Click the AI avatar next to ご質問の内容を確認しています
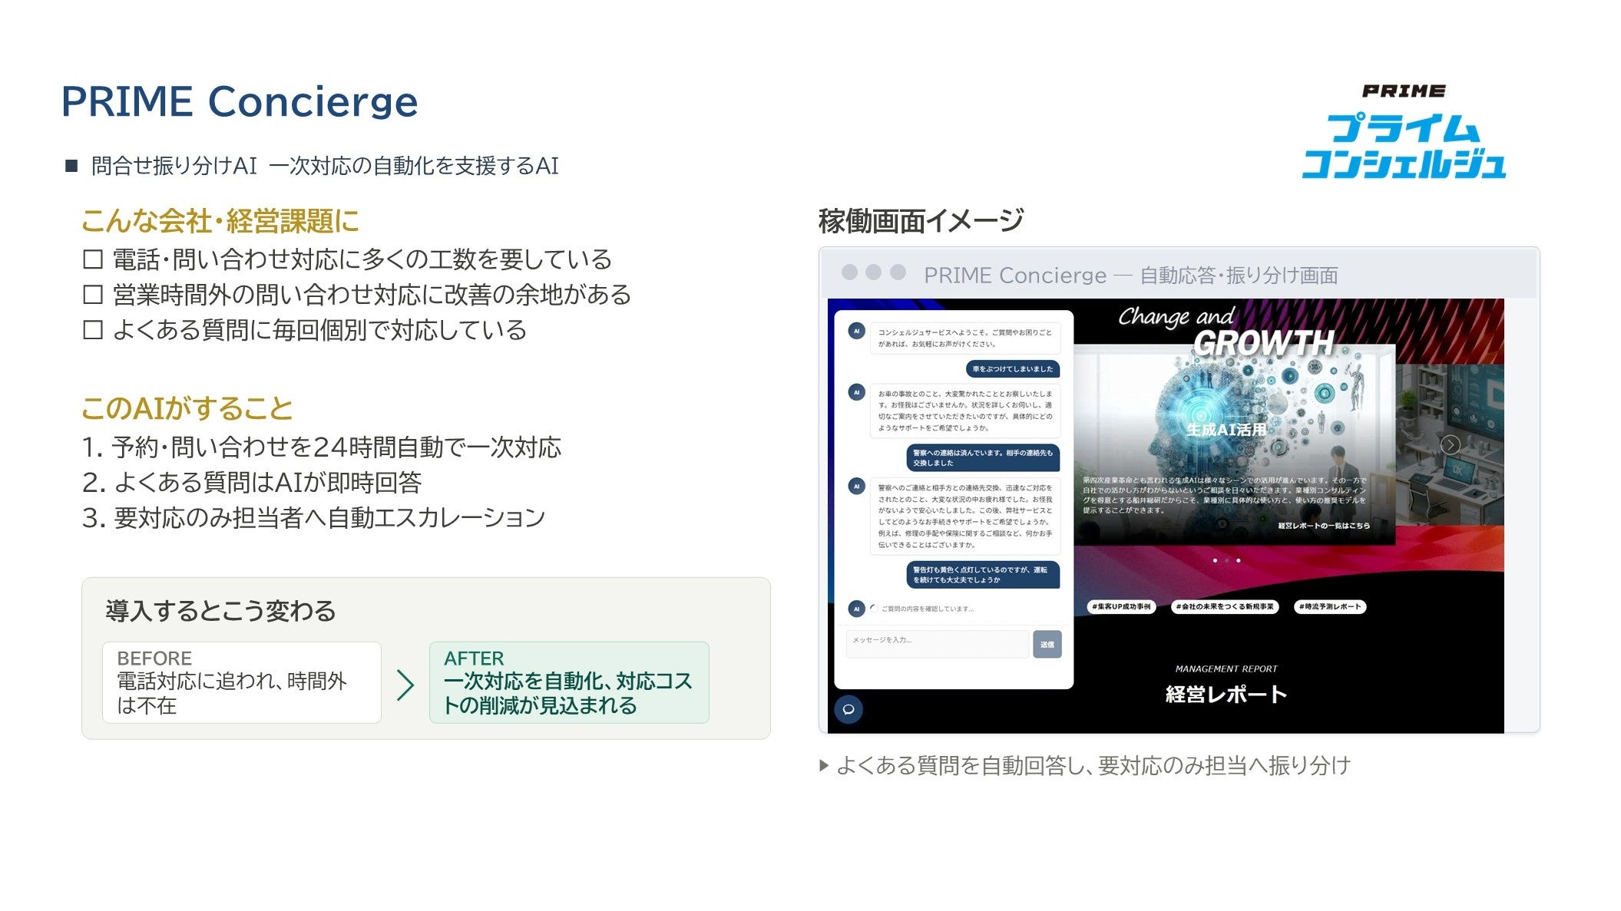The width and height of the screenshot is (1621, 911). (857, 609)
